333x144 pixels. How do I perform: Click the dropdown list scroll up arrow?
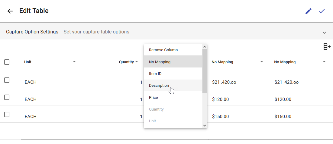pos(205,47)
